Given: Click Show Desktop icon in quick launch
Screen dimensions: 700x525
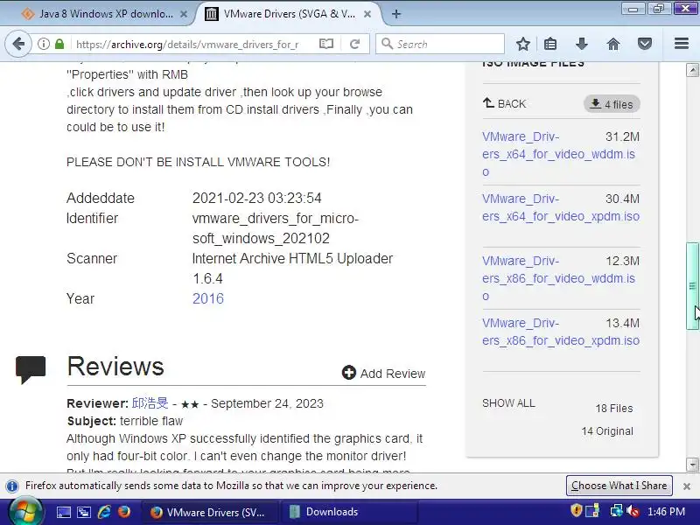Looking at the screenshot, I should click(x=63, y=512).
